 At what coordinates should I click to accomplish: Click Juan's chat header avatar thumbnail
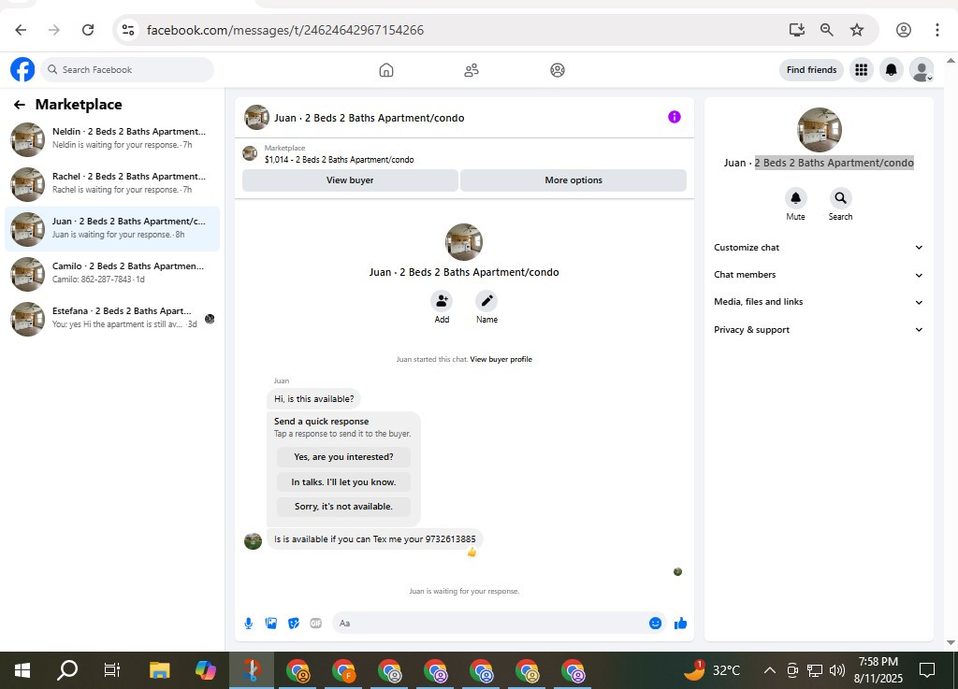pyautogui.click(x=256, y=117)
